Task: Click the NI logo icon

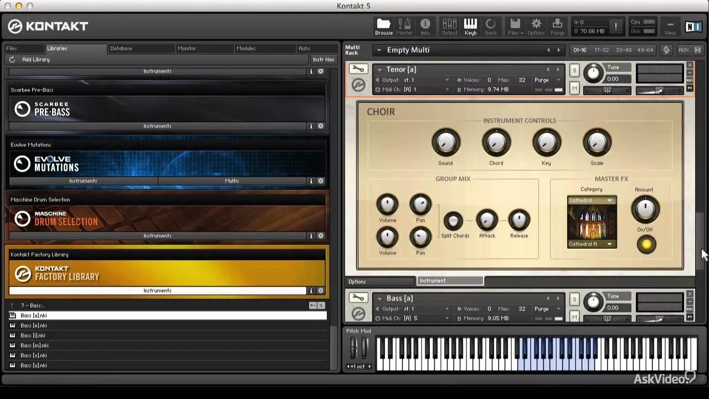Action: (x=693, y=26)
